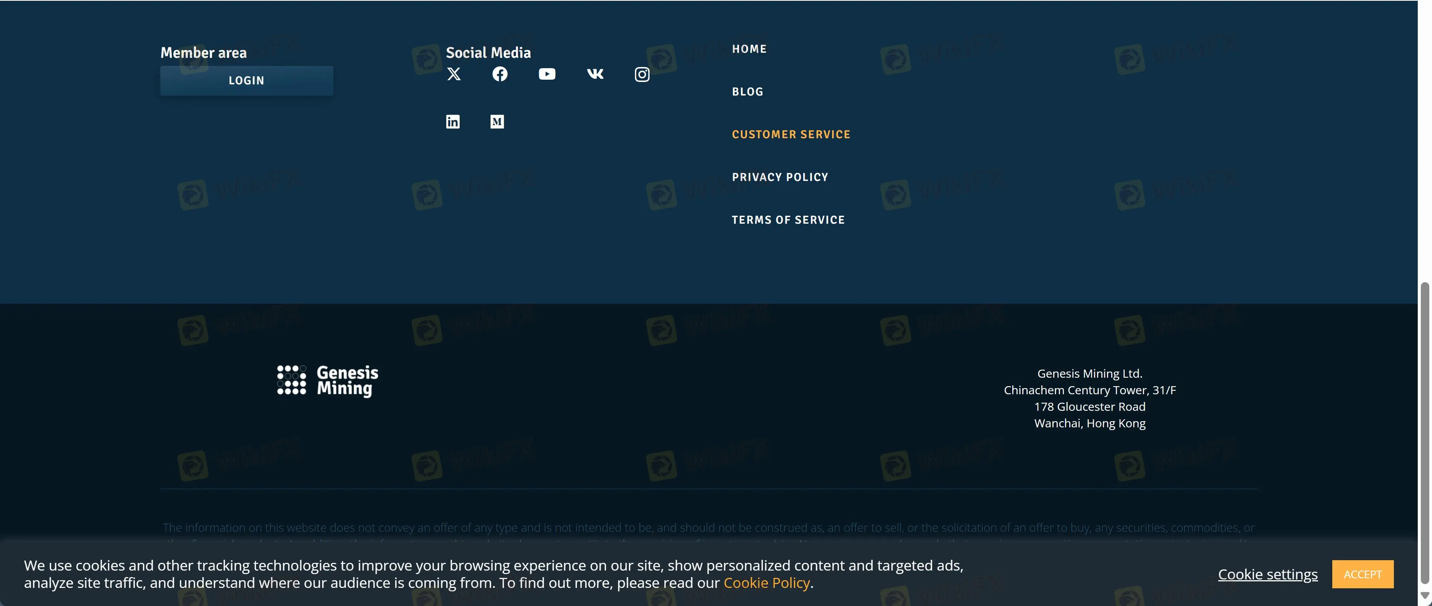Go to HOME in footer menu
1432x606 pixels.
(749, 49)
